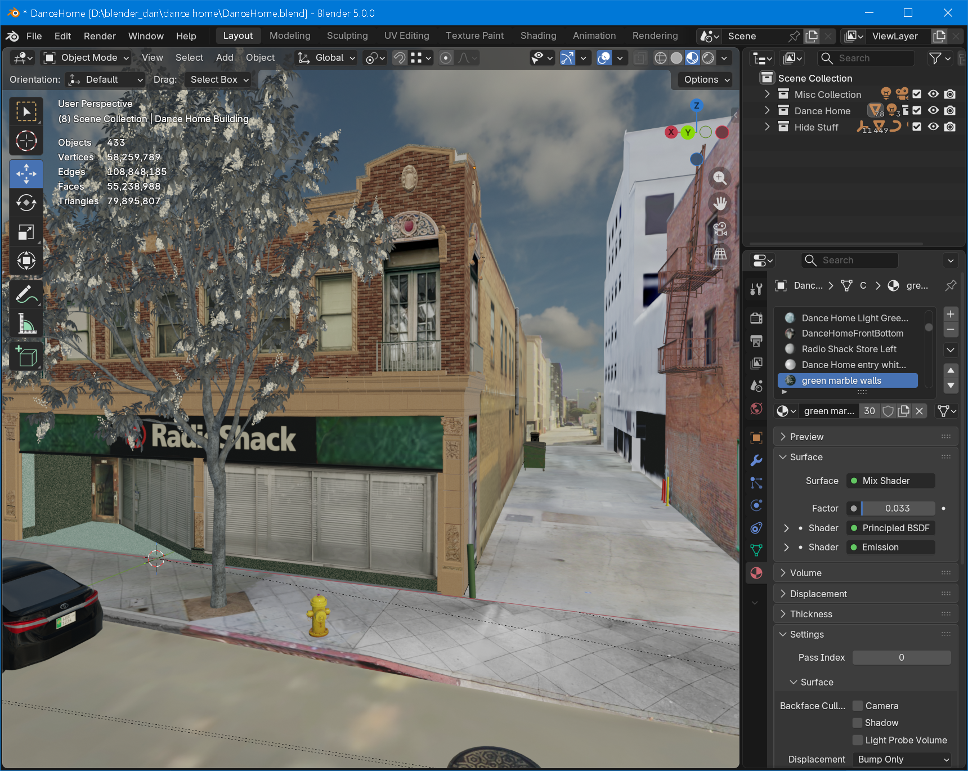Pick the Measure tool
The width and height of the screenshot is (968, 771).
click(26, 324)
